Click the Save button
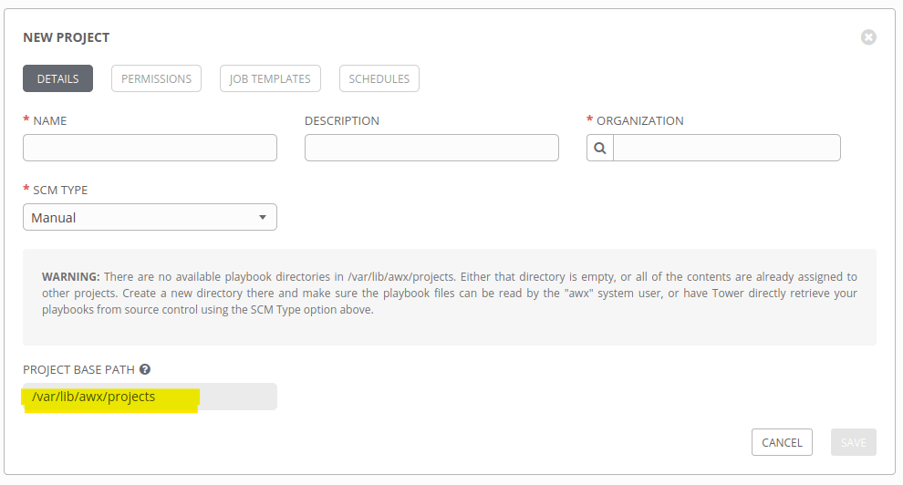Viewport: 903px width, 485px height. pos(853,442)
